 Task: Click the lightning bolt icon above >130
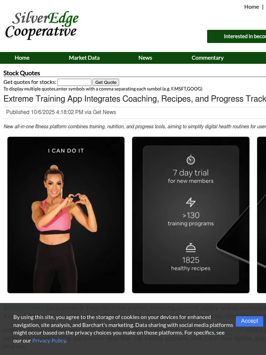tap(191, 202)
